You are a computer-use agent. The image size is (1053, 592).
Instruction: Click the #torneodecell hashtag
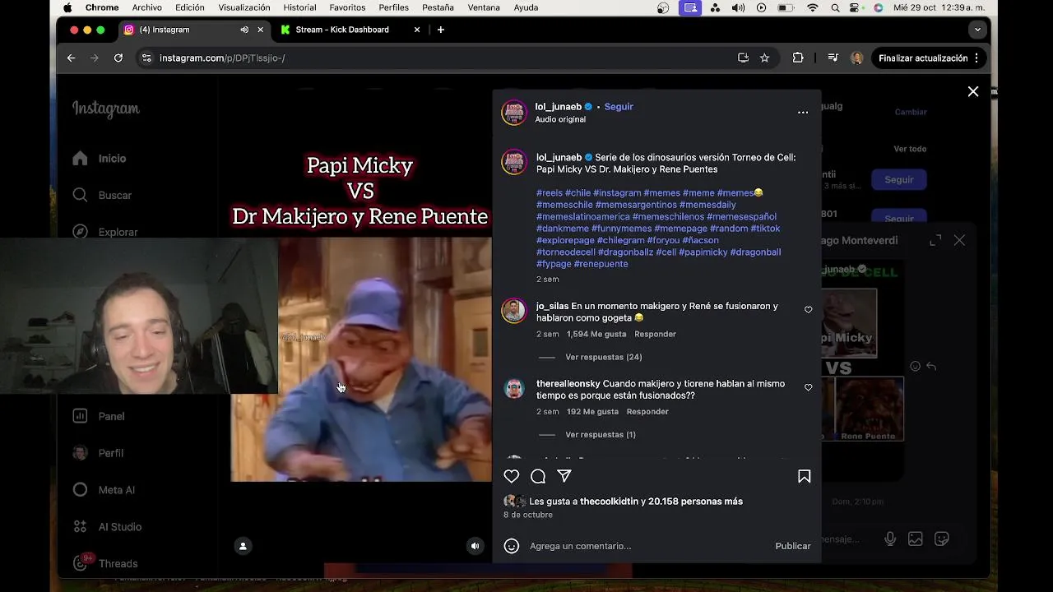[x=566, y=252]
